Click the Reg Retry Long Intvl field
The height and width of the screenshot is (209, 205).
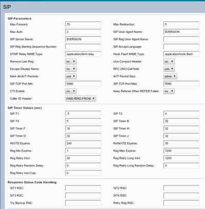(181, 158)
